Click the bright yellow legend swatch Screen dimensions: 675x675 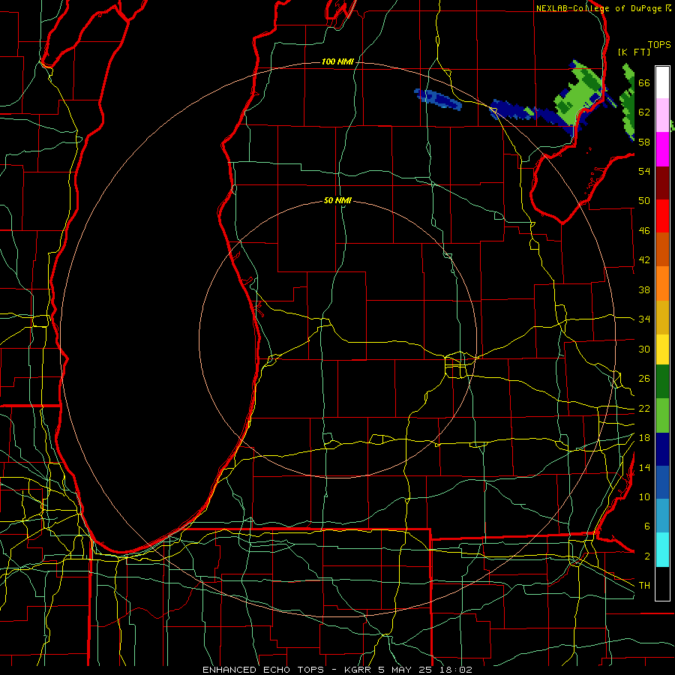pyautogui.click(x=662, y=349)
